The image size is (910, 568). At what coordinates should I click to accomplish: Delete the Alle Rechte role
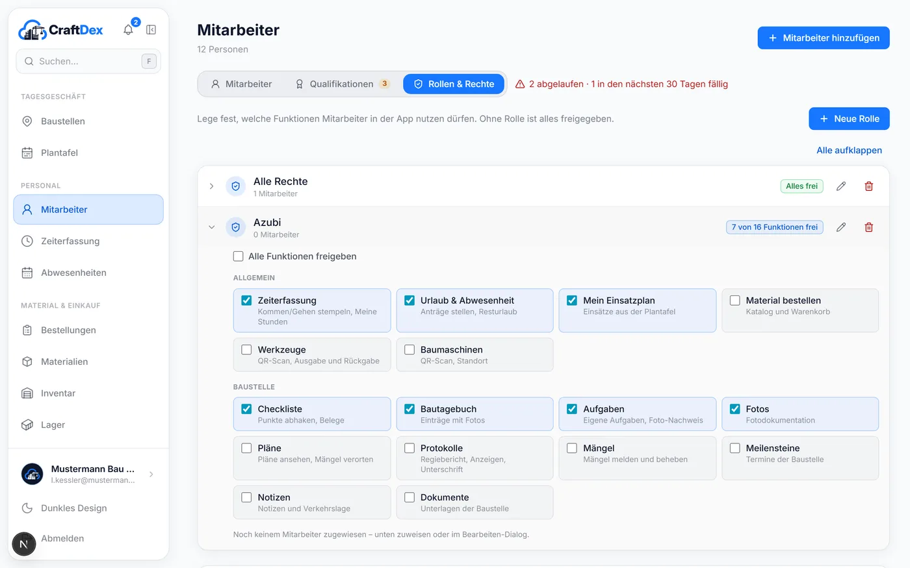pyautogui.click(x=869, y=186)
